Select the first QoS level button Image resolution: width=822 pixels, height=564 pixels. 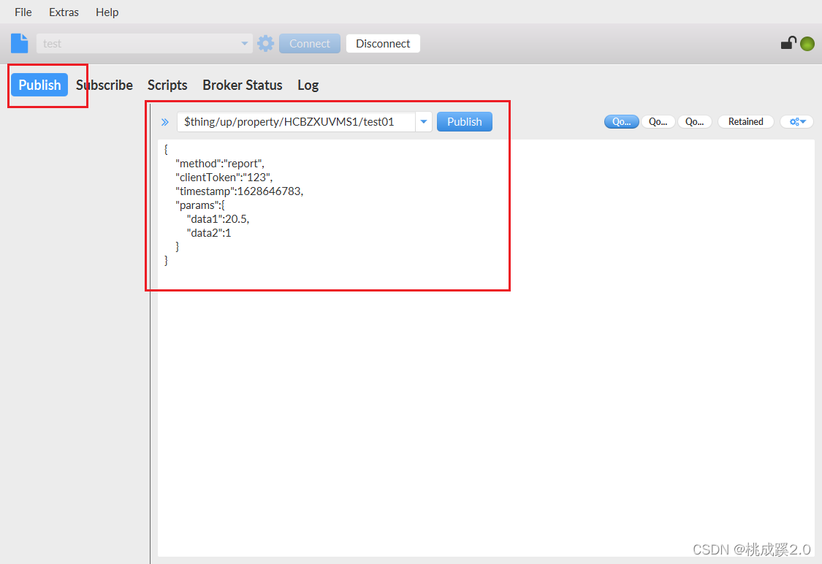tap(621, 122)
